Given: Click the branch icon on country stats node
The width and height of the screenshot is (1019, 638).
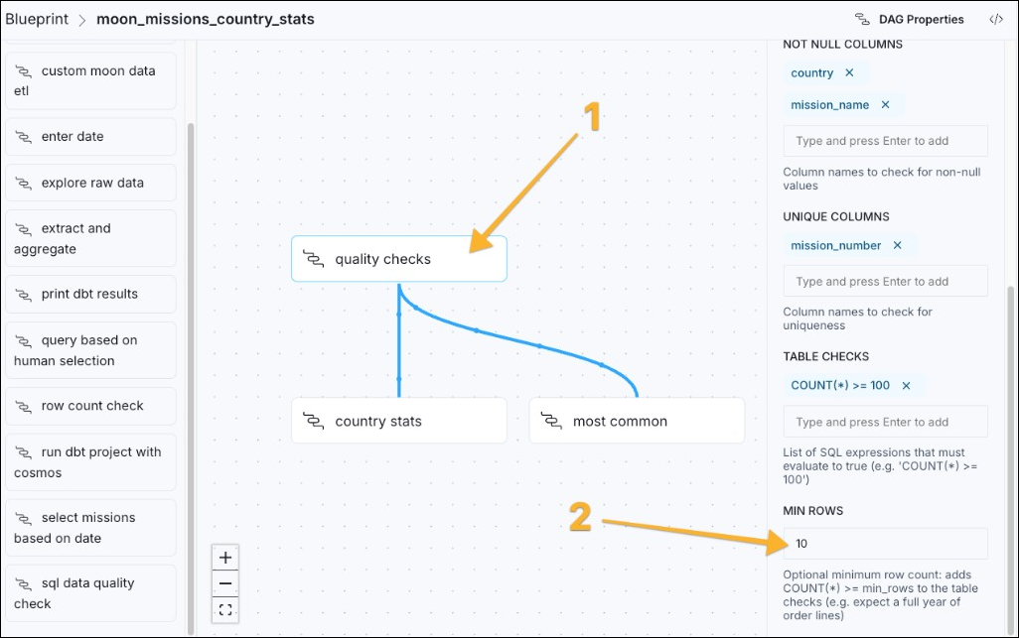Looking at the screenshot, I should (315, 421).
